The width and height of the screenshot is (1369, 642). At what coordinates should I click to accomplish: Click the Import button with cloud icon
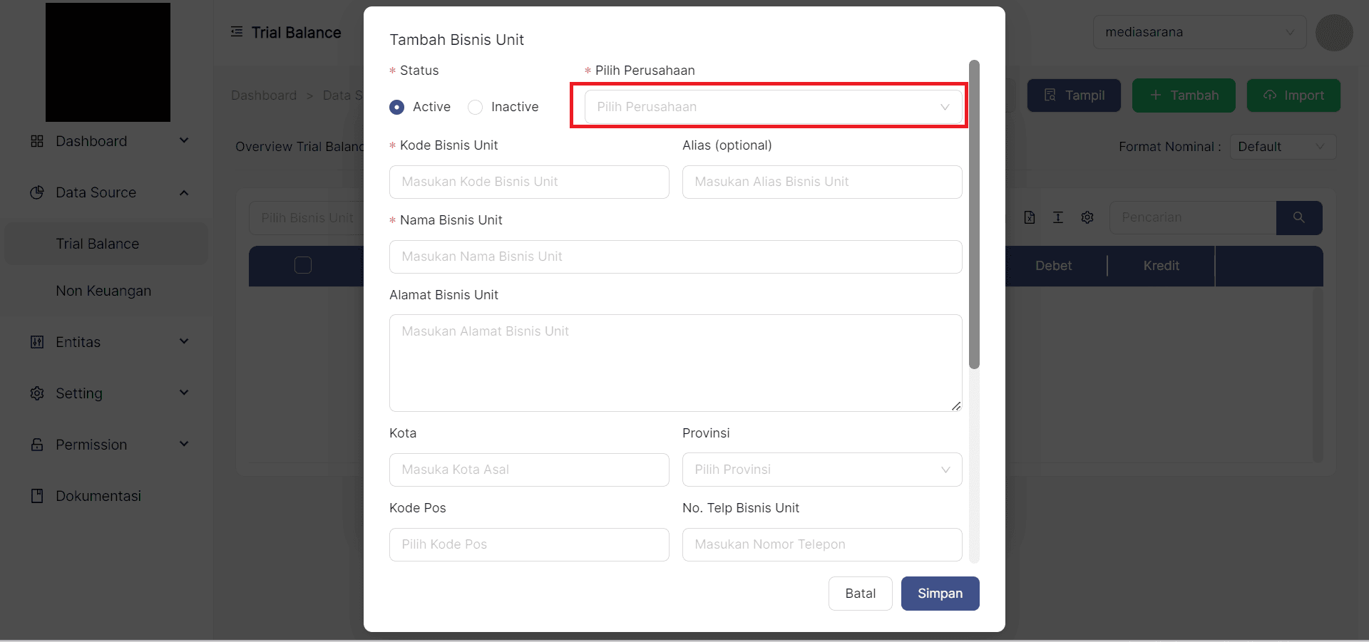1293,95
